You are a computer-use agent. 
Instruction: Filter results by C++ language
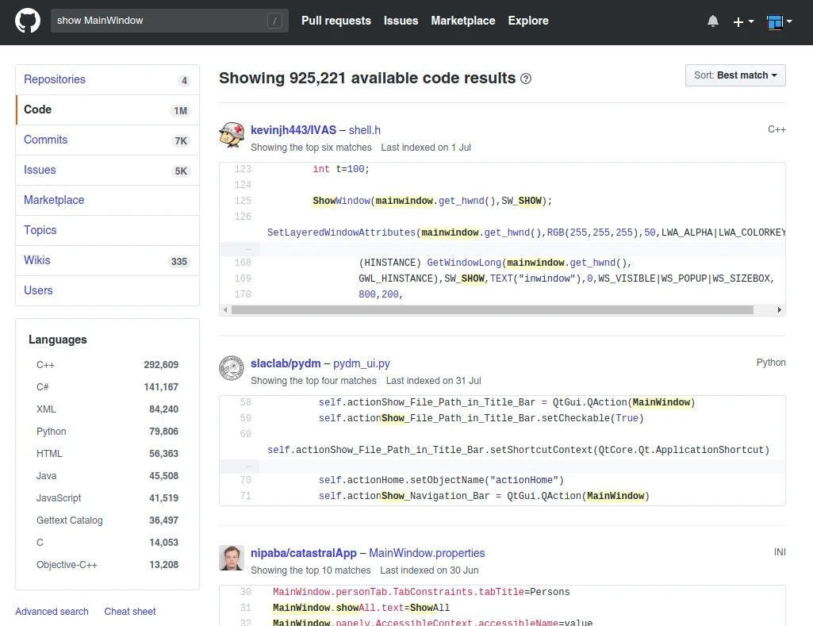click(x=107, y=365)
